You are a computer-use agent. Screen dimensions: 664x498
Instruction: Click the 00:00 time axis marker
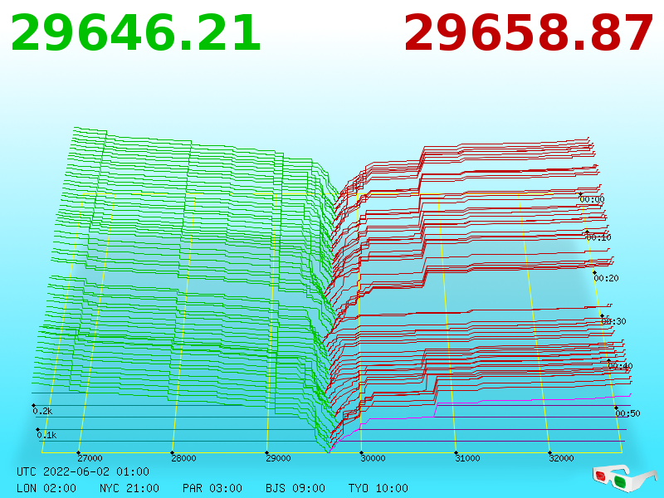[592, 199]
